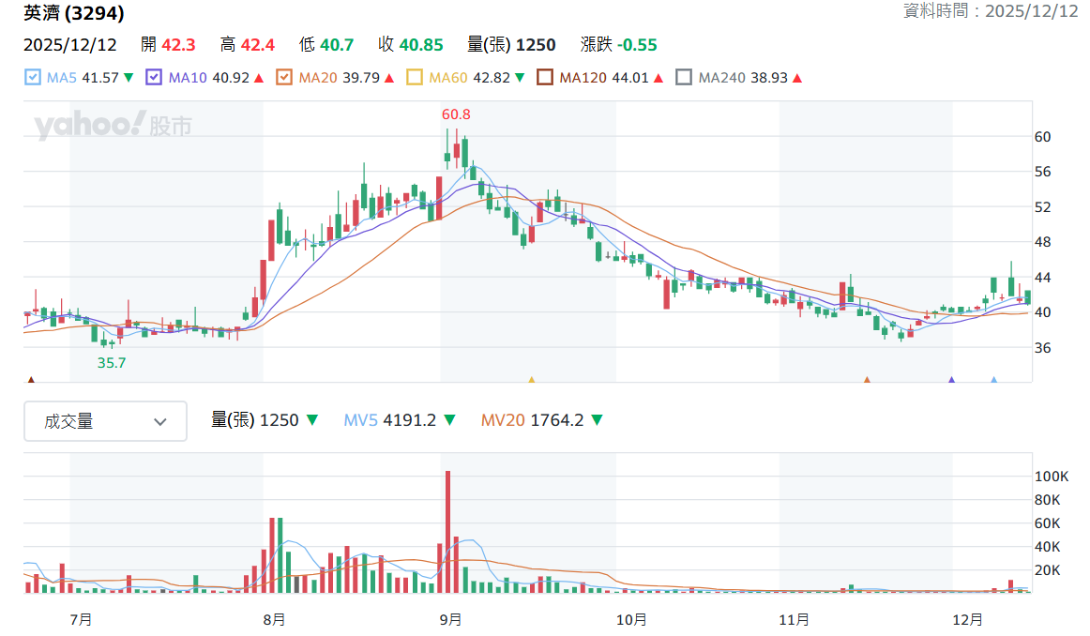The image size is (1090, 636).
Task: Click the chevron arrow in 成交量 selector
Action: tap(160, 422)
